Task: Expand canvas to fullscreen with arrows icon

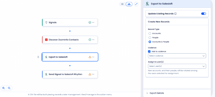Action: click(136, 4)
